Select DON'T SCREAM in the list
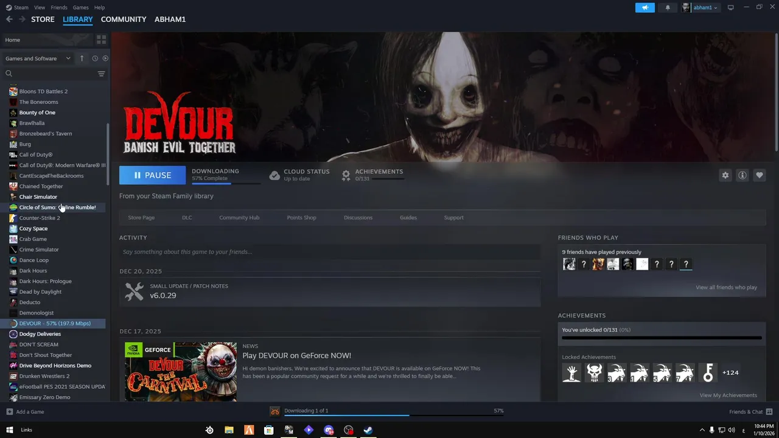779x438 pixels. [39, 344]
